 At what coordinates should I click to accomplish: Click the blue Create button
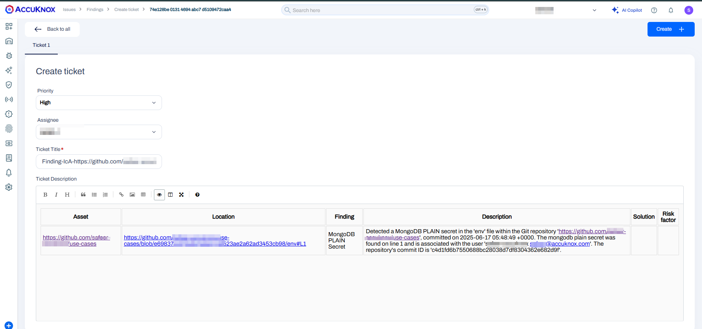[x=671, y=29]
